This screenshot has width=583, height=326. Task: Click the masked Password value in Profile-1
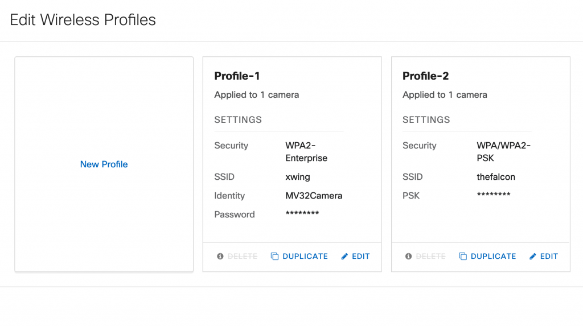302,214
